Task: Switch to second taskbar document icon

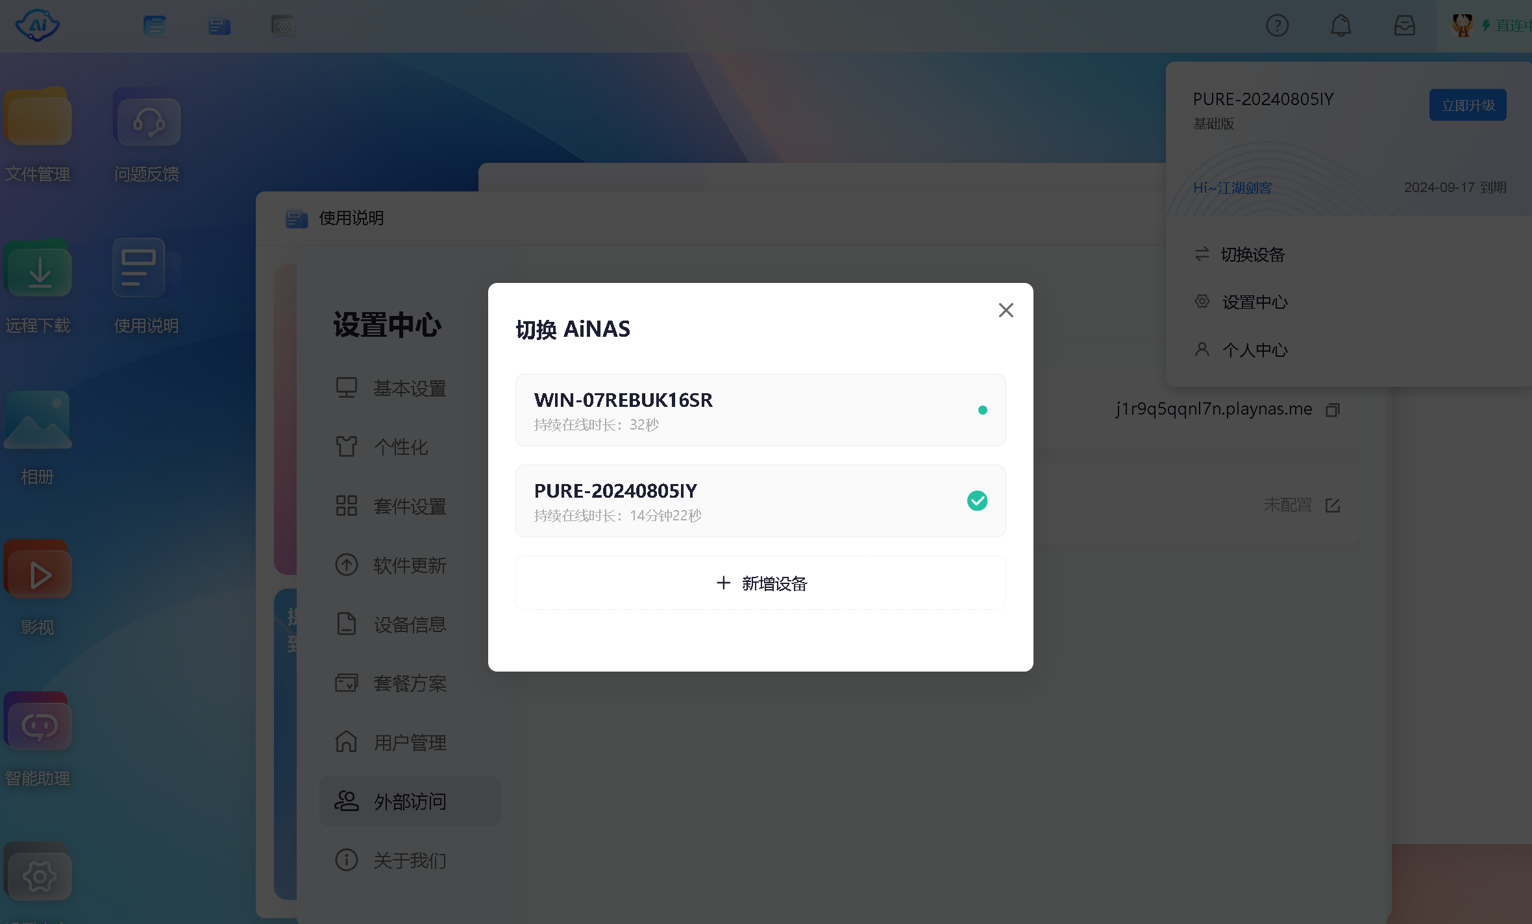Action: (219, 26)
